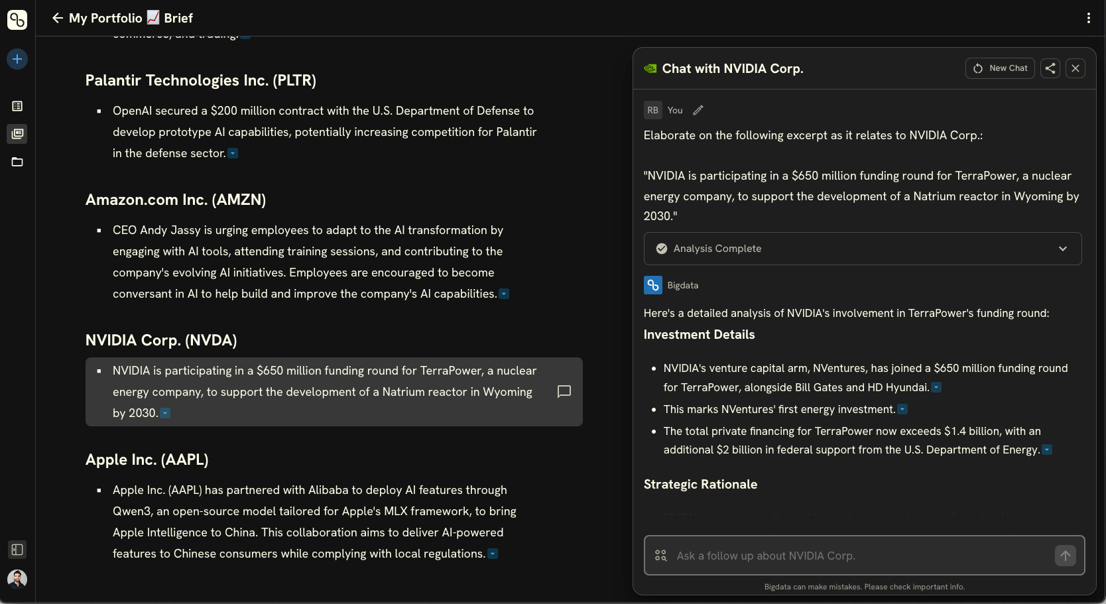1106x604 pixels.
Task: Open the source citation after 'by 2030.'
Action: (x=166, y=413)
